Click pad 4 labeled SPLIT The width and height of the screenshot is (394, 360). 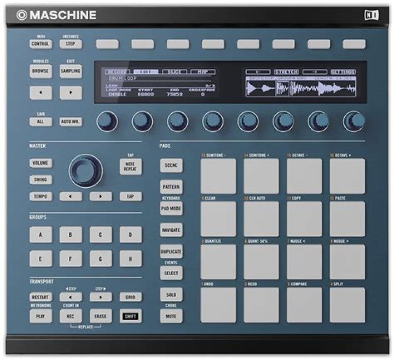tap(347, 305)
